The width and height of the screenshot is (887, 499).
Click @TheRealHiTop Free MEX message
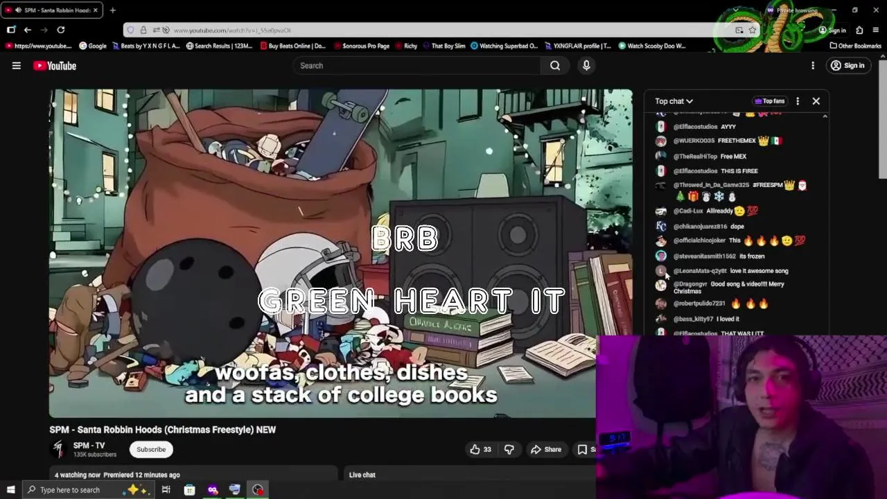click(x=733, y=157)
